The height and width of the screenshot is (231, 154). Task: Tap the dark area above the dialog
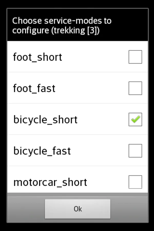click(77, 4)
